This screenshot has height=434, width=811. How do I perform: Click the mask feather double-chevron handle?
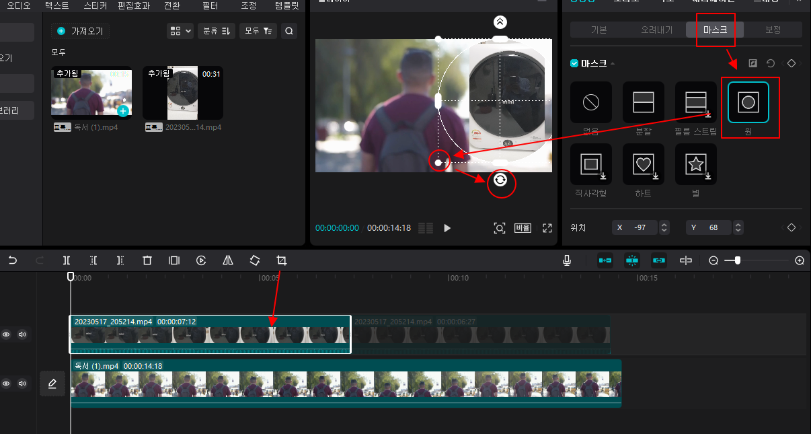[499, 22]
